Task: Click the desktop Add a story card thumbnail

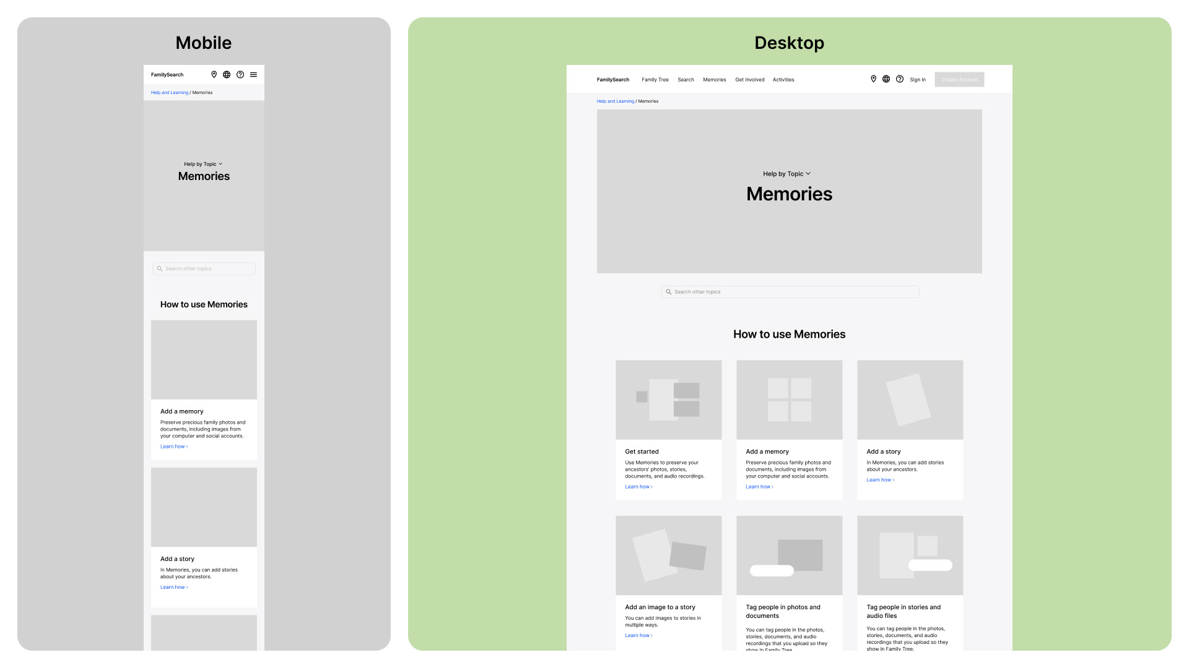Action: (x=910, y=400)
